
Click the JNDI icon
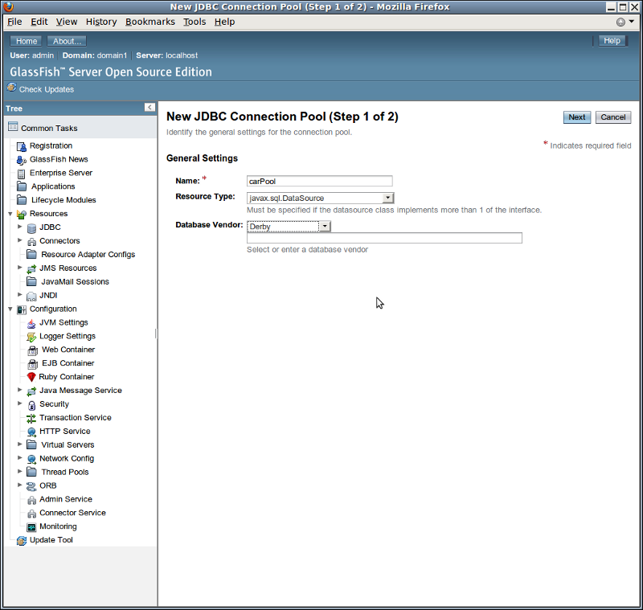pyautogui.click(x=31, y=296)
